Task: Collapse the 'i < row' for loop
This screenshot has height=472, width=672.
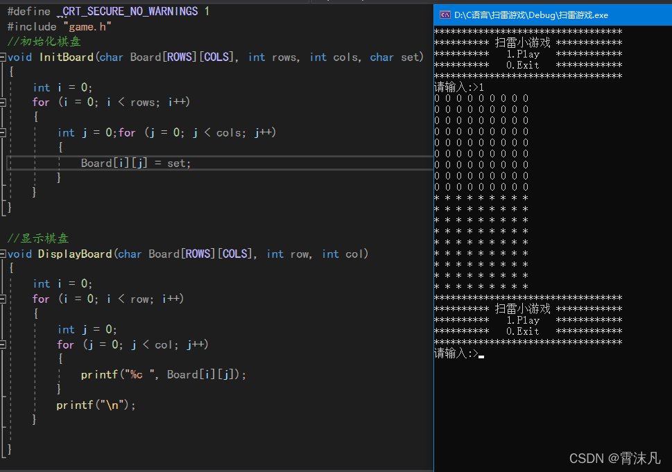Action: (3, 299)
